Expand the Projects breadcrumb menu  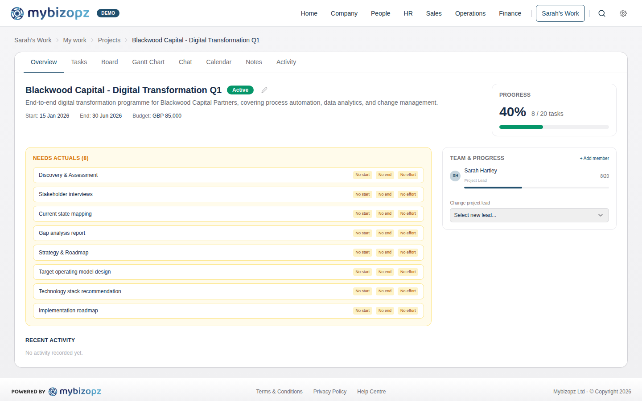coord(109,40)
